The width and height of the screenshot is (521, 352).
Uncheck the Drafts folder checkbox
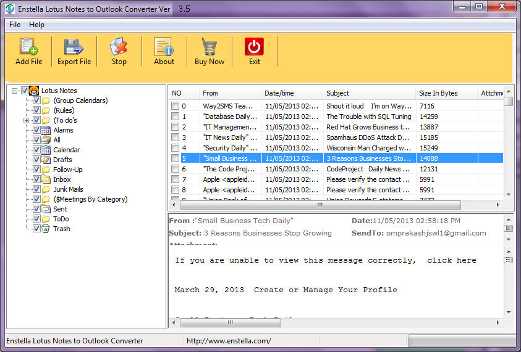tap(36, 160)
